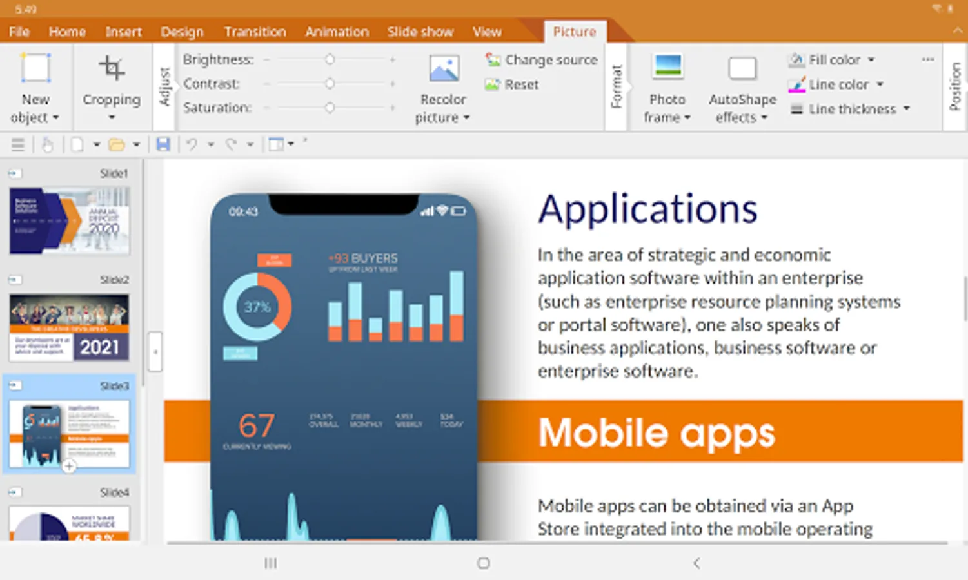Image resolution: width=968 pixels, height=580 pixels.
Task: Click the Undo arrow icon
Action: (x=192, y=144)
